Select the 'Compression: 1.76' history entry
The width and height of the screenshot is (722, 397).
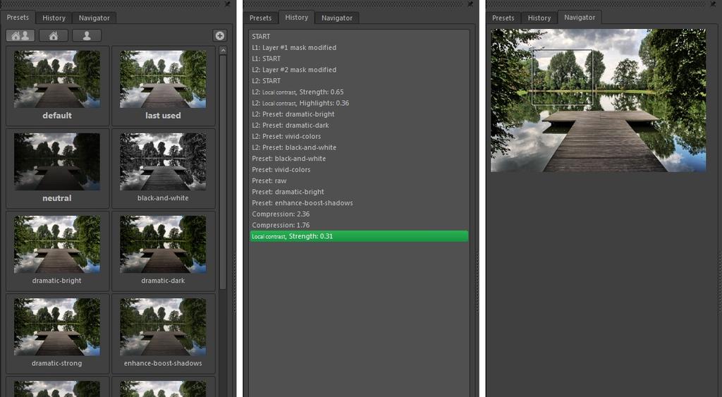point(359,225)
